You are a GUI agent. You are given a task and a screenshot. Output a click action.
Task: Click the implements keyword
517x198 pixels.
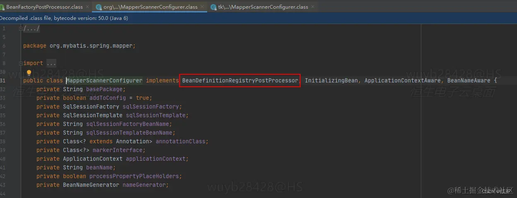click(162, 80)
